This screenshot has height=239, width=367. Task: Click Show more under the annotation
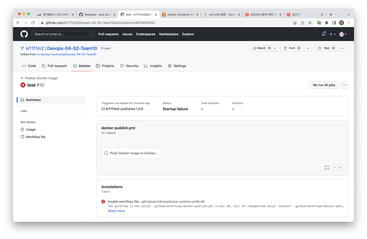[116, 211]
